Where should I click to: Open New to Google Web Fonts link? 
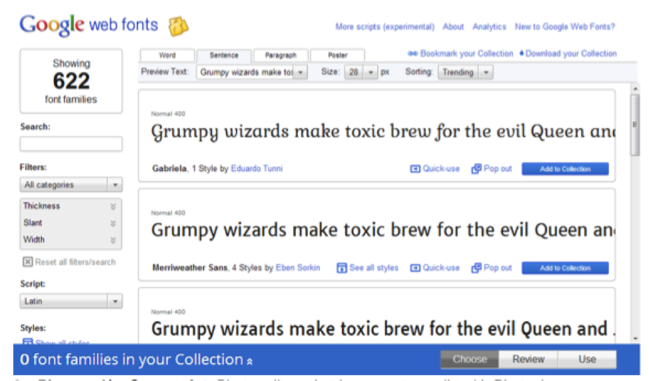(x=565, y=27)
